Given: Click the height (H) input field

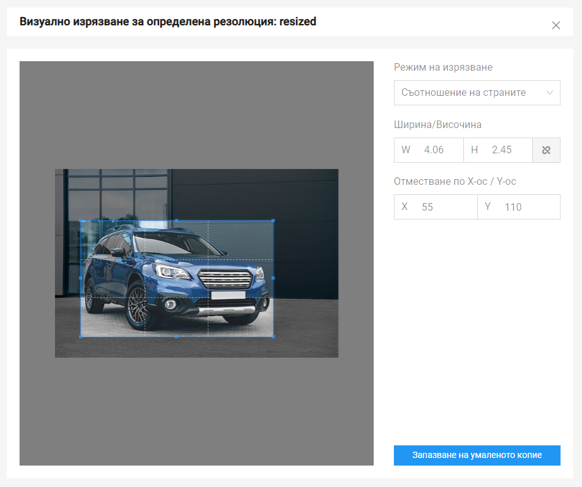Looking at the screenshot, I should click(x=503, y=150).
